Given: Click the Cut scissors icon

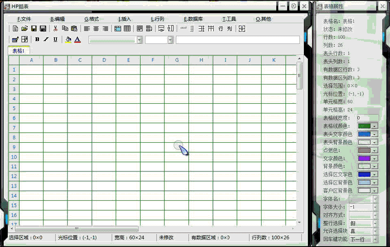Looking at the screenshot, I should 55,28.
